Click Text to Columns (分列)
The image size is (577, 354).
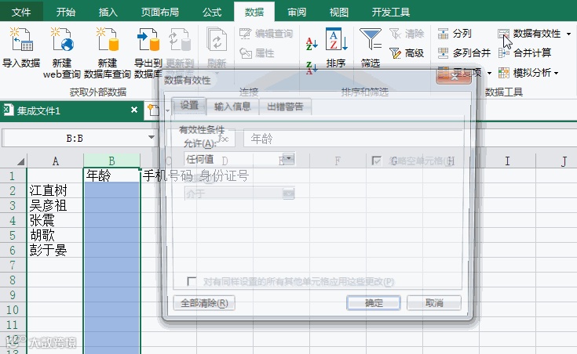click(x=455, y=34)
